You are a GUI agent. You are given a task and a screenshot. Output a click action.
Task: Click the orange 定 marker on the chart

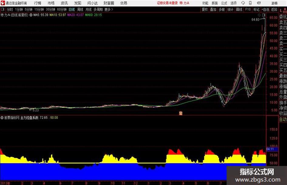181,113
